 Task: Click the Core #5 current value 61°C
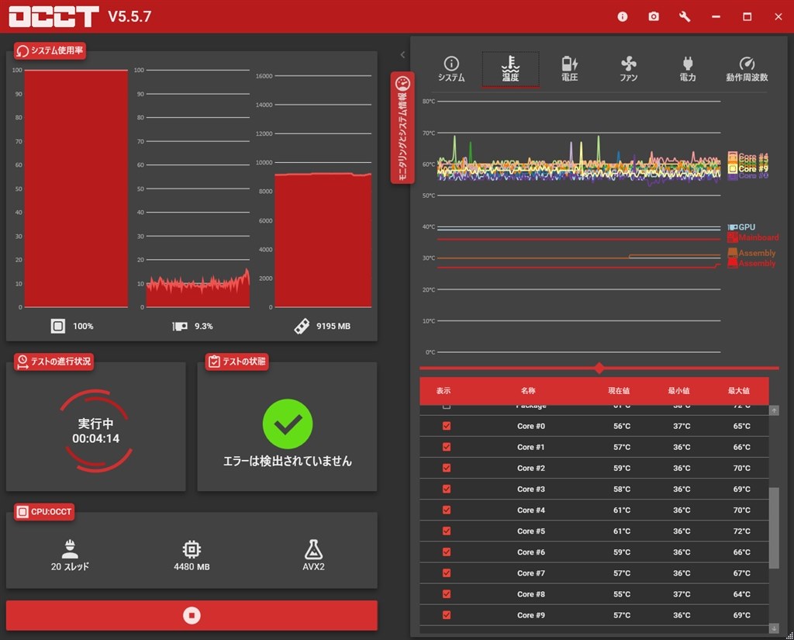[622, 531]
